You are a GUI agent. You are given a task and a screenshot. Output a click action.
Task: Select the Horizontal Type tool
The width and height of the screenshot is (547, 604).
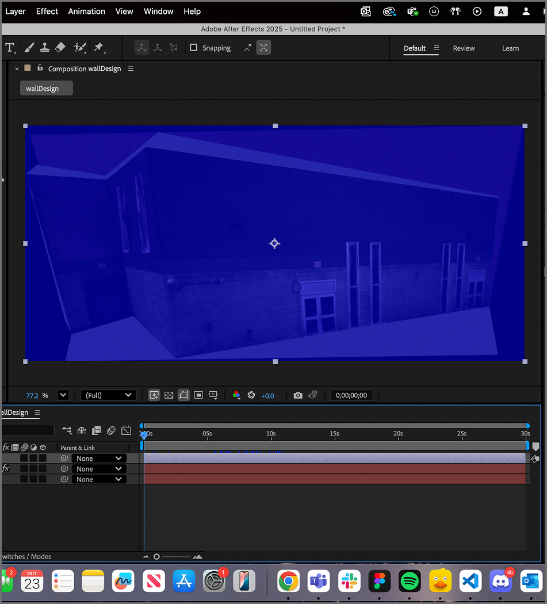10,48
